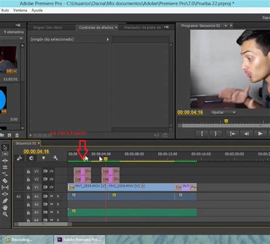Toggle nest sequences insert mode button
Screen dimensions: 270x244
click(x=19, y=158)
